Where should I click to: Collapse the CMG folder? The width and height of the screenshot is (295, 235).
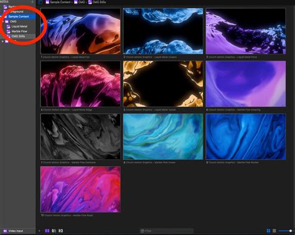point(3,21)
